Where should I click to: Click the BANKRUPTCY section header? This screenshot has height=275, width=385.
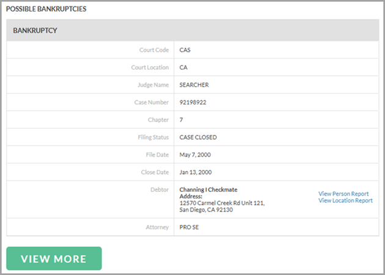pyautogui.click(x=35, y=30)
